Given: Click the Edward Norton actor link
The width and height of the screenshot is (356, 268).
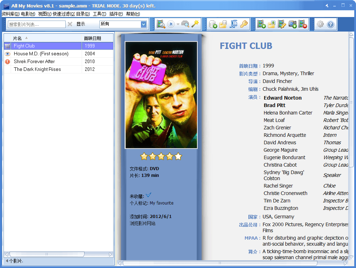Looking at the screenshot, I should (283, 98).
